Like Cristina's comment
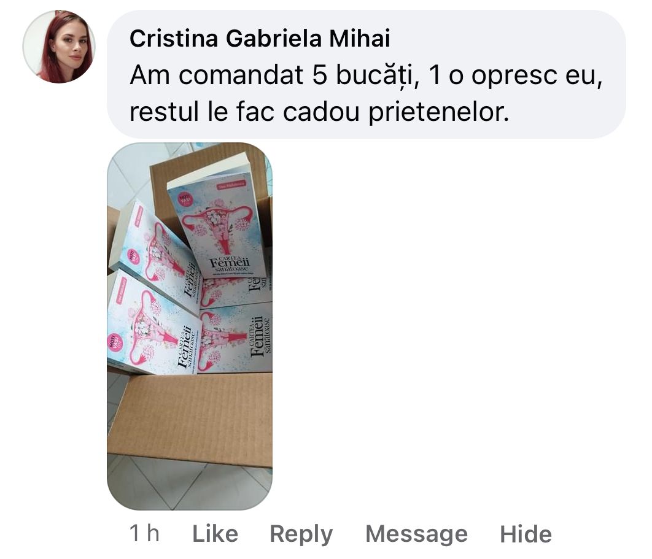The image size is (652, 559). click(x=215, y=533)
